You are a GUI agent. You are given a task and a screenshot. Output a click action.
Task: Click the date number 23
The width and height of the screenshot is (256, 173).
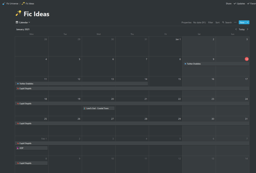pos(213,99)
